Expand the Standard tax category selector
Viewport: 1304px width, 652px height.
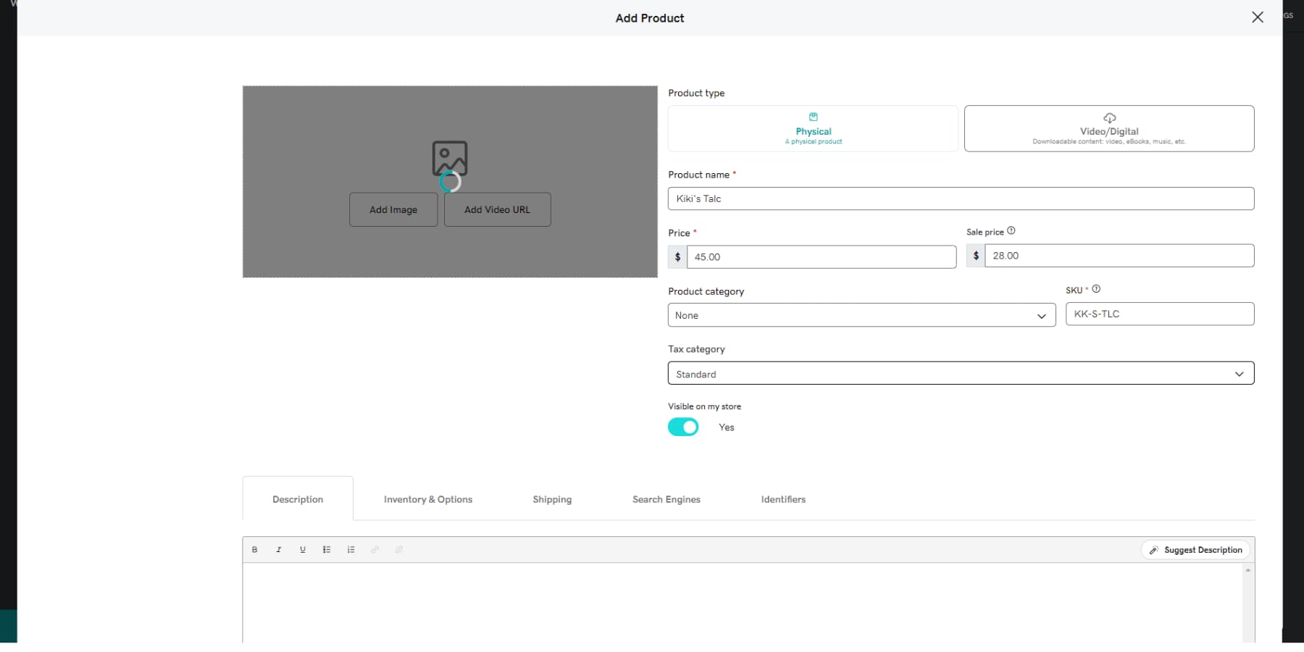1240,373
